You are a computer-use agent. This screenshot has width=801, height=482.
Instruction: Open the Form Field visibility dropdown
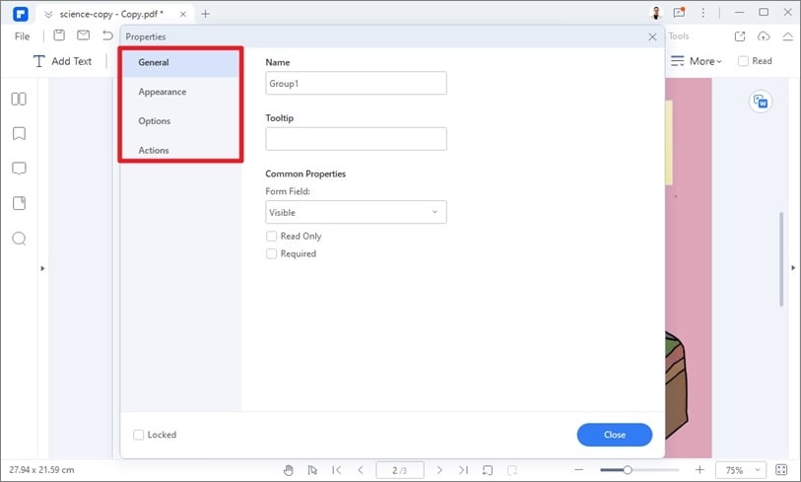pyautogui.click(x=356, y=212)
